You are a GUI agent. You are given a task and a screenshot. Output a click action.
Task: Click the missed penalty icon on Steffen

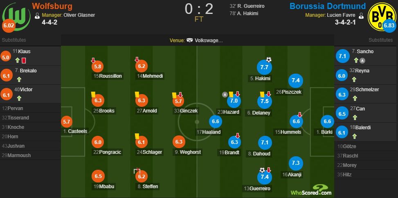click(137, 171)
